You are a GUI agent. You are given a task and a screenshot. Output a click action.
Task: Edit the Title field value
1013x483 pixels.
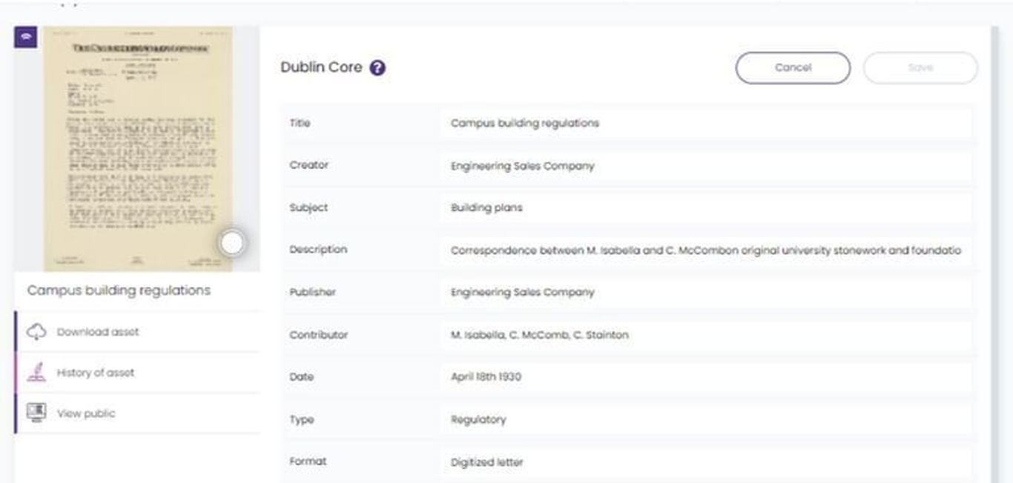705,123
